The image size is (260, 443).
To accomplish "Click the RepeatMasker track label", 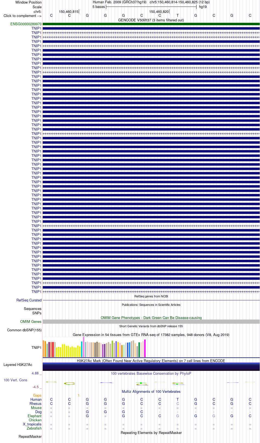I will tap(30, 436).
